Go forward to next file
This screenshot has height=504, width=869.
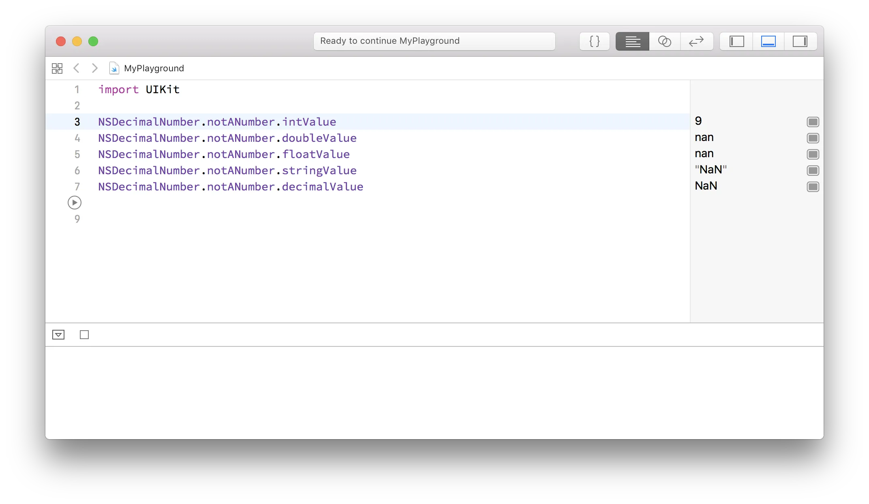tap(94, 68)
